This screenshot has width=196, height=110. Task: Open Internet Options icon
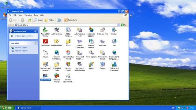pyautogui.click(x=91, y=43)
